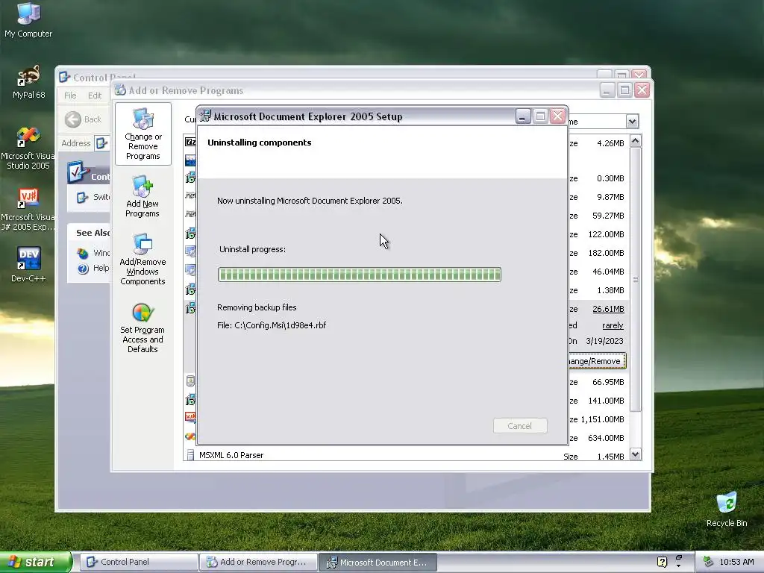Open the Start menu
Image resolution: width=764 pixels, height=573 pixels.
tap(36, 562)
